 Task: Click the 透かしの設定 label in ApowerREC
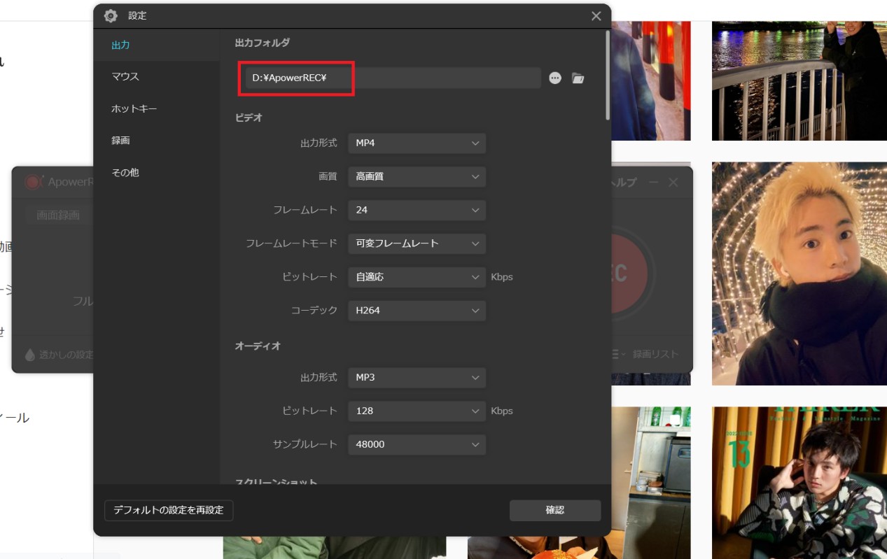(67, 355)
